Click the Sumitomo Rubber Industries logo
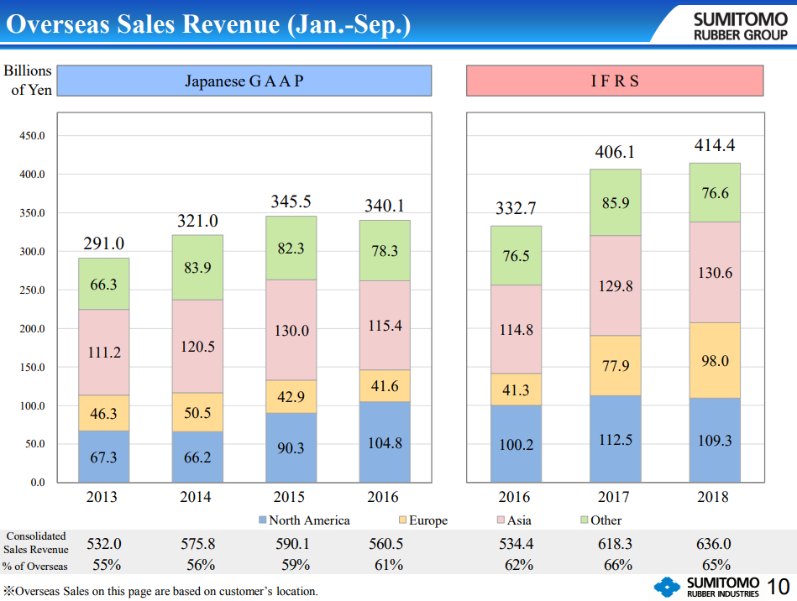Image resolution: width=797 pixels, height=601 pixels. point(706,587)
